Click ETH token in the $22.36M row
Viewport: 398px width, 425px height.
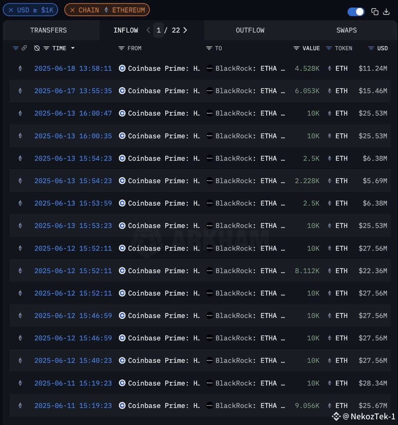click(338, 271)
